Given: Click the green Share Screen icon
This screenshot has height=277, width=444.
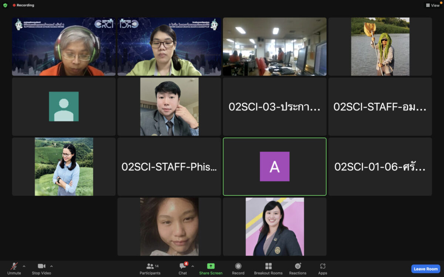Looking at the screenshot, I should 211,266.
